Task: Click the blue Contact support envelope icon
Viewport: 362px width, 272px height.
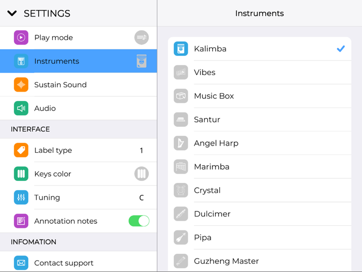Action: point(21,263)
